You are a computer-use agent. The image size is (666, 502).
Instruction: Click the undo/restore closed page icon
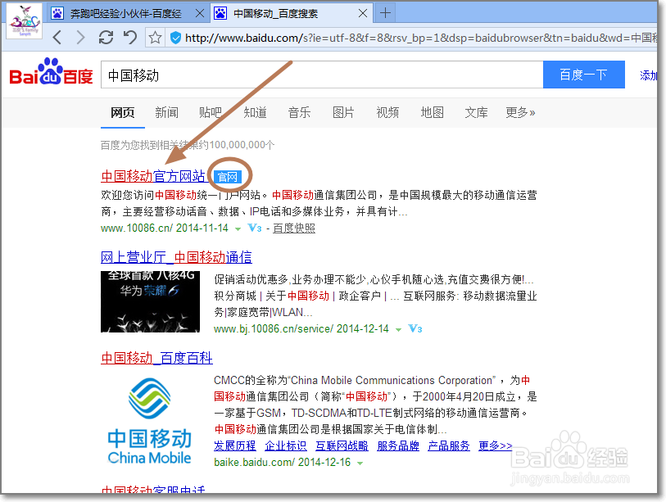[x=130, y=38]
